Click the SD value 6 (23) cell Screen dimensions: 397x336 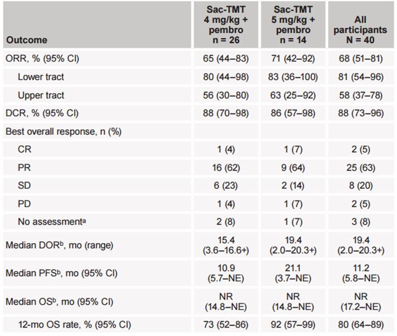tap(226, 186)
